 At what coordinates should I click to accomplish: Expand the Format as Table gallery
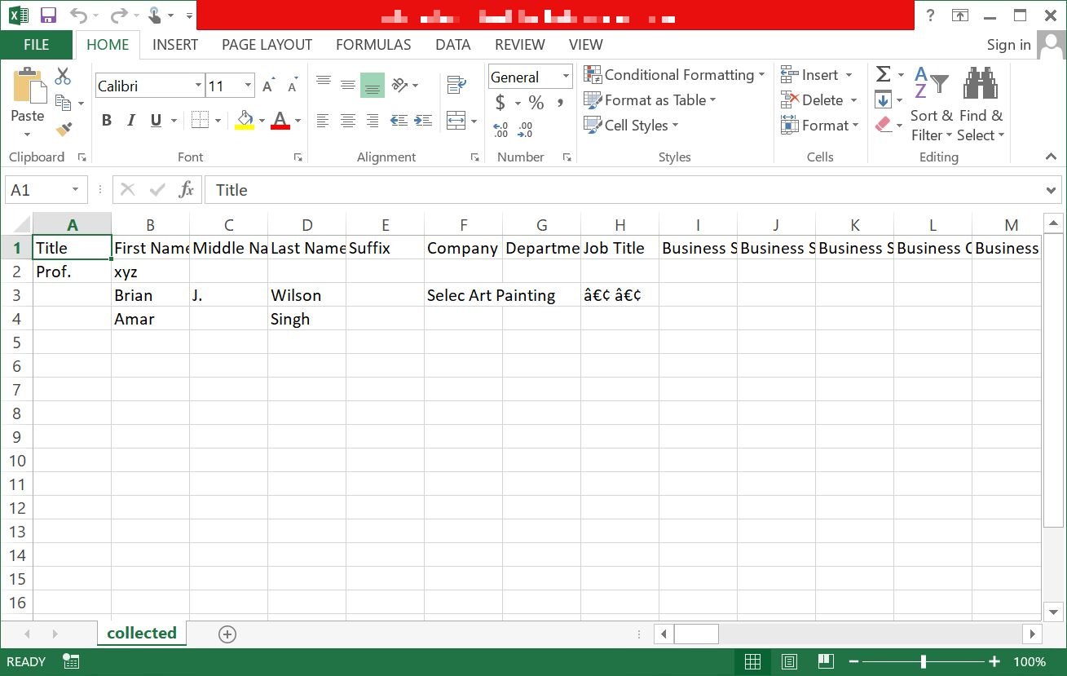(650, 100)
